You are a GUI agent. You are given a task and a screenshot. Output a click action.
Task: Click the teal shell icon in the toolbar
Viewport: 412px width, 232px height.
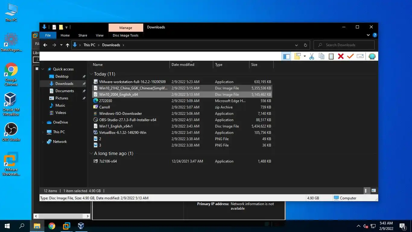click(x=372, y=56)
